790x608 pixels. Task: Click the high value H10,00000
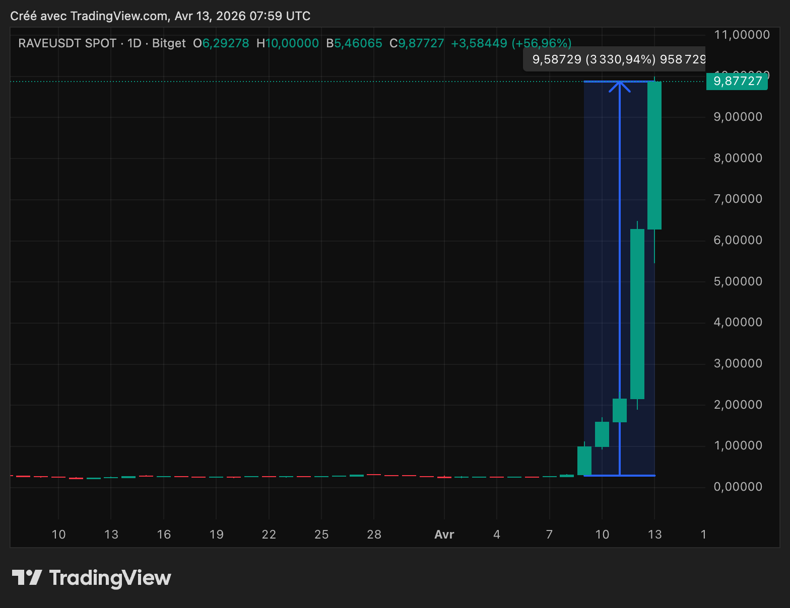[x=288, y=43]
